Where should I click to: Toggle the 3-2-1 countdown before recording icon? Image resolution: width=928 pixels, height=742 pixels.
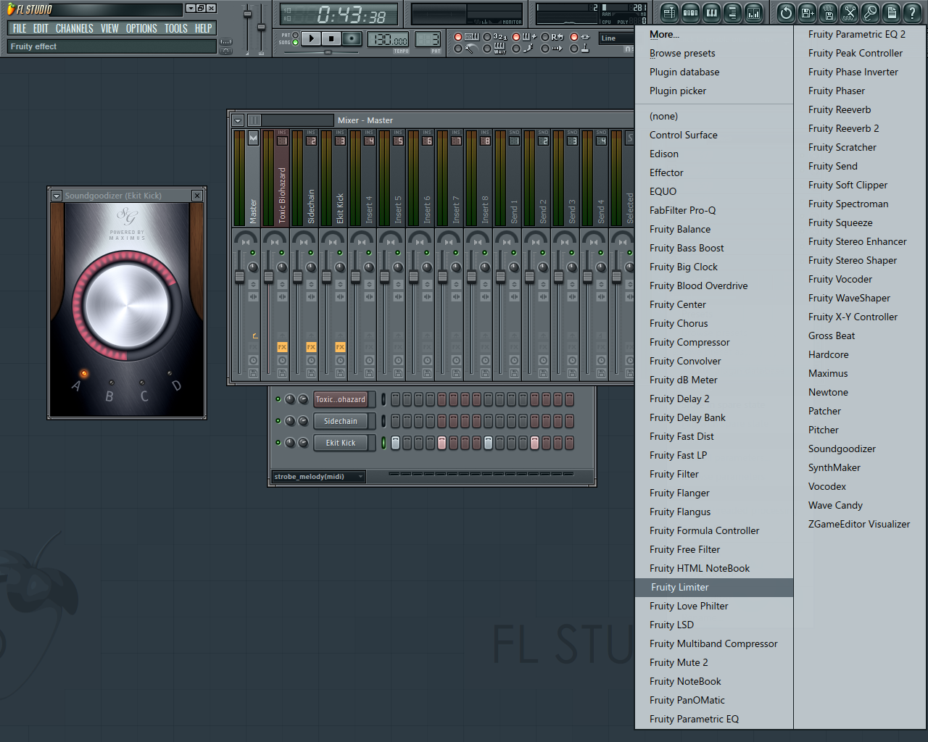[500, 37]
